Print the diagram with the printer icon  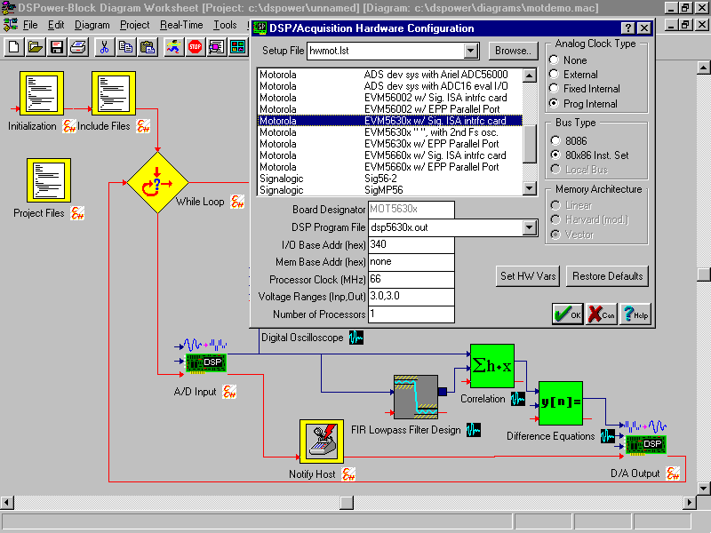pyautogui.click(x=78, y=47)
